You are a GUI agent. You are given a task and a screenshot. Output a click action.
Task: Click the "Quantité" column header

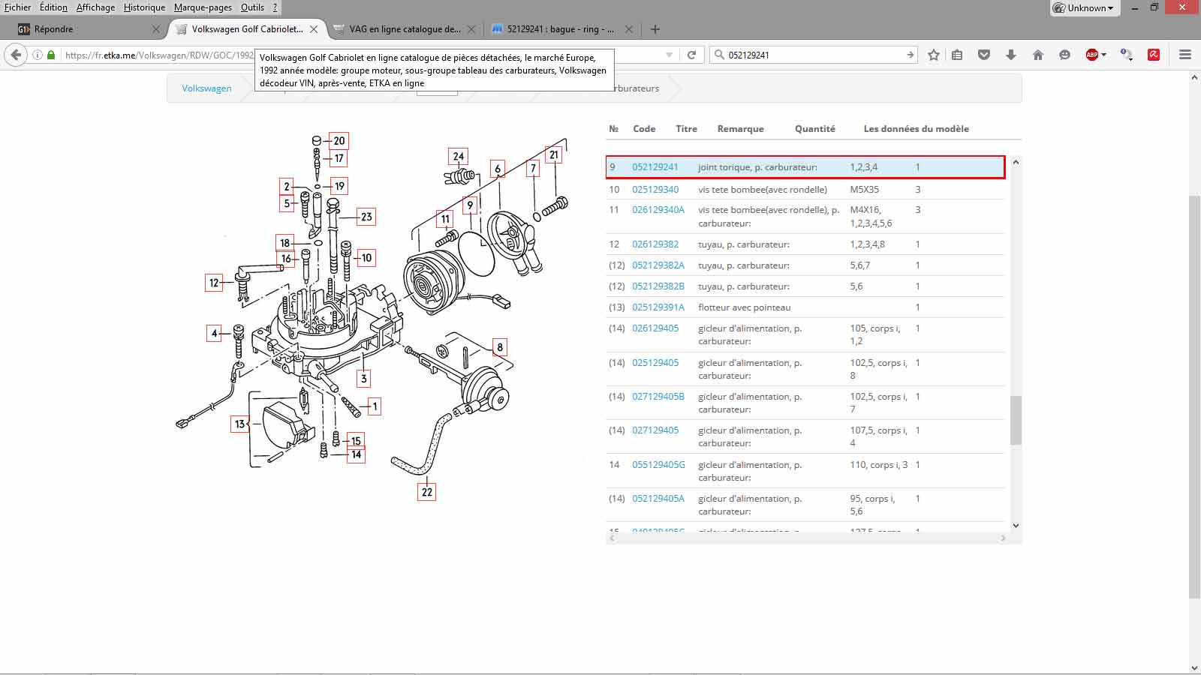815,129
